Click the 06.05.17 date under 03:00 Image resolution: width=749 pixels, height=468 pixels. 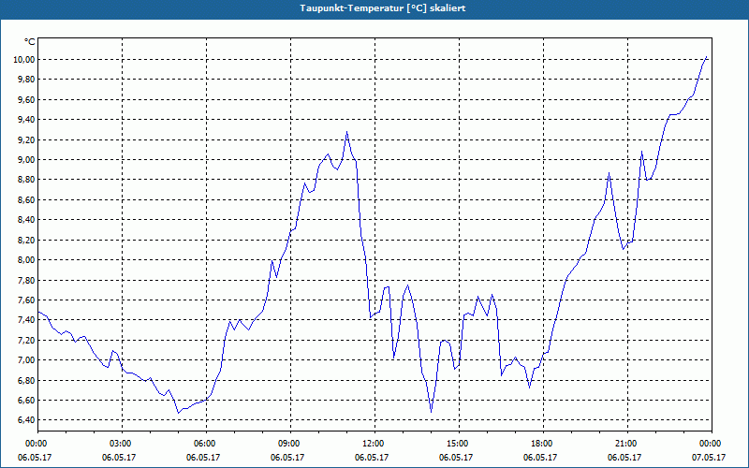point(119,458)
